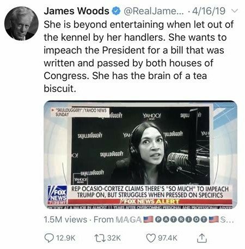Click the 97.4K likes count
The width and height of the screenshot is (245, 249).
[x=168, y=238]
